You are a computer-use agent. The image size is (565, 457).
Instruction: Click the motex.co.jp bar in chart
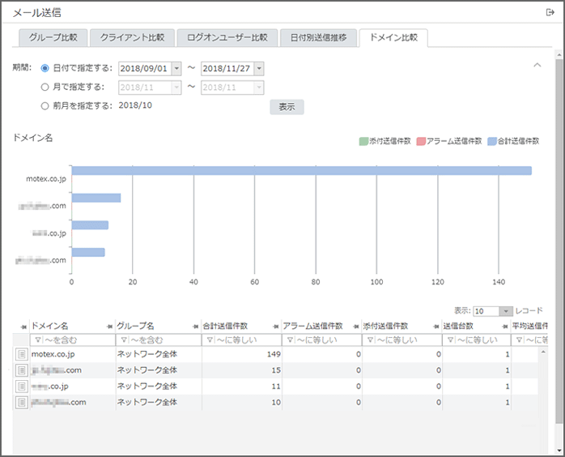[x=302, y=171]
